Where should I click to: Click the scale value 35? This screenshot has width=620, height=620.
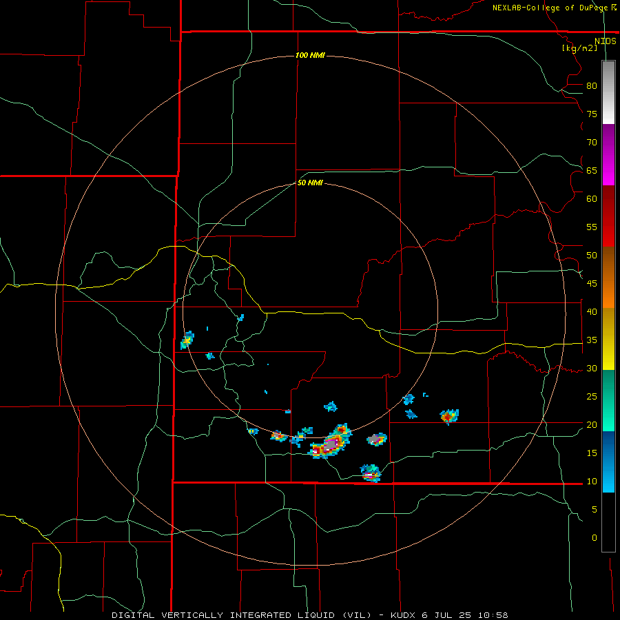[x=592, y=340]
